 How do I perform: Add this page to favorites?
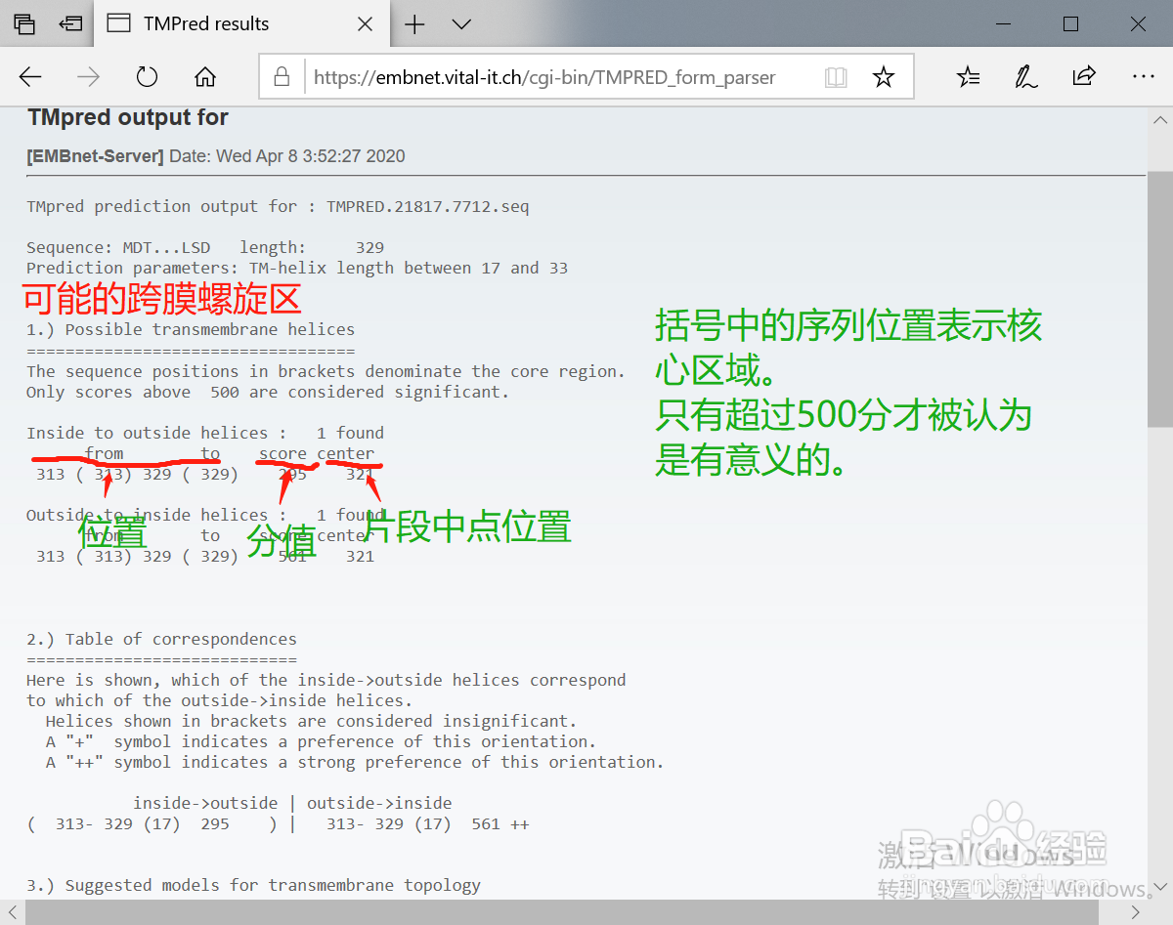(883, 76)
